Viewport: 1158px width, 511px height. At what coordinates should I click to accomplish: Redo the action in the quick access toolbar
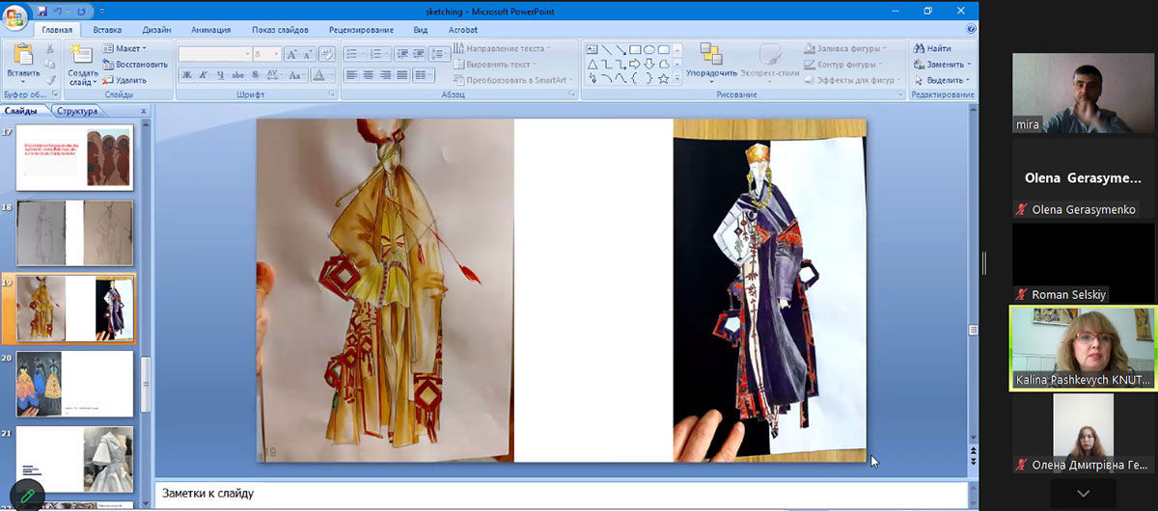click(81, 11)
